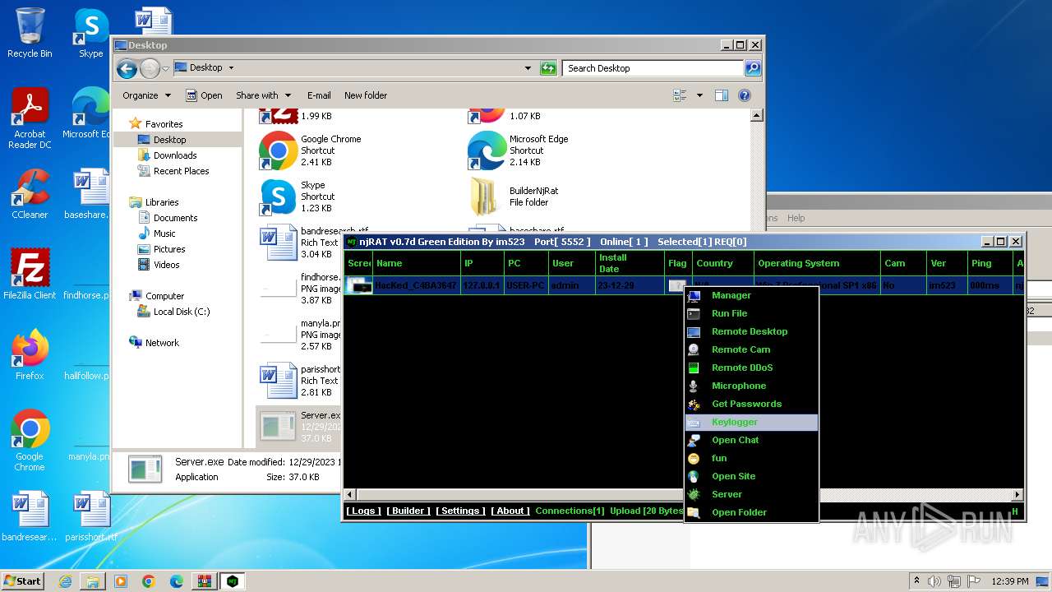Choose Get Passwords in the context menu
The height and width of the screenshot is (592, 1052).
[751, 404]
